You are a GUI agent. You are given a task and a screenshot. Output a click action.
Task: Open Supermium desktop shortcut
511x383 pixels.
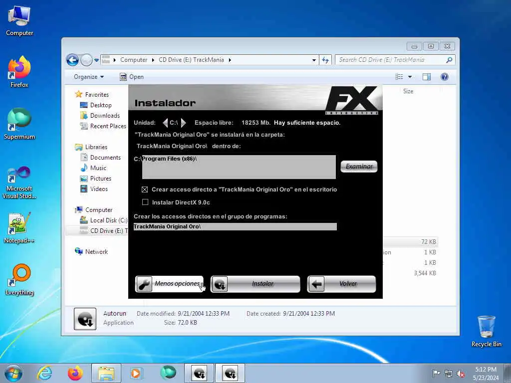[x=19, y=124]
